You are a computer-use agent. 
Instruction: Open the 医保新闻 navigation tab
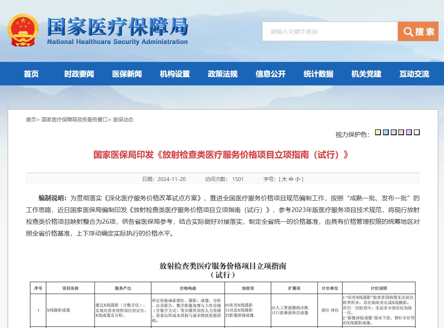pyautogui.click(x=127, y=74)
